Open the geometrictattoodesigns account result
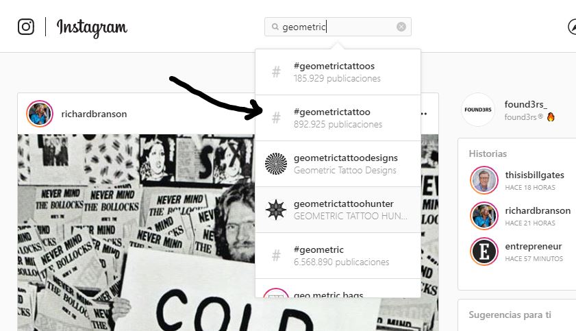576x331 pixels. pos(338,164)
